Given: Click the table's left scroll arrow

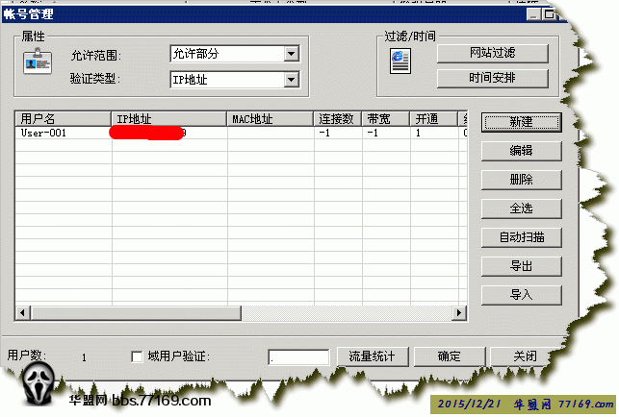Looking at the screenshot, I should click(x=22, y=313).
